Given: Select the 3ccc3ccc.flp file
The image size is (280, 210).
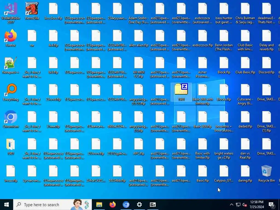Looking at the screenshot, I should (53, 11).
